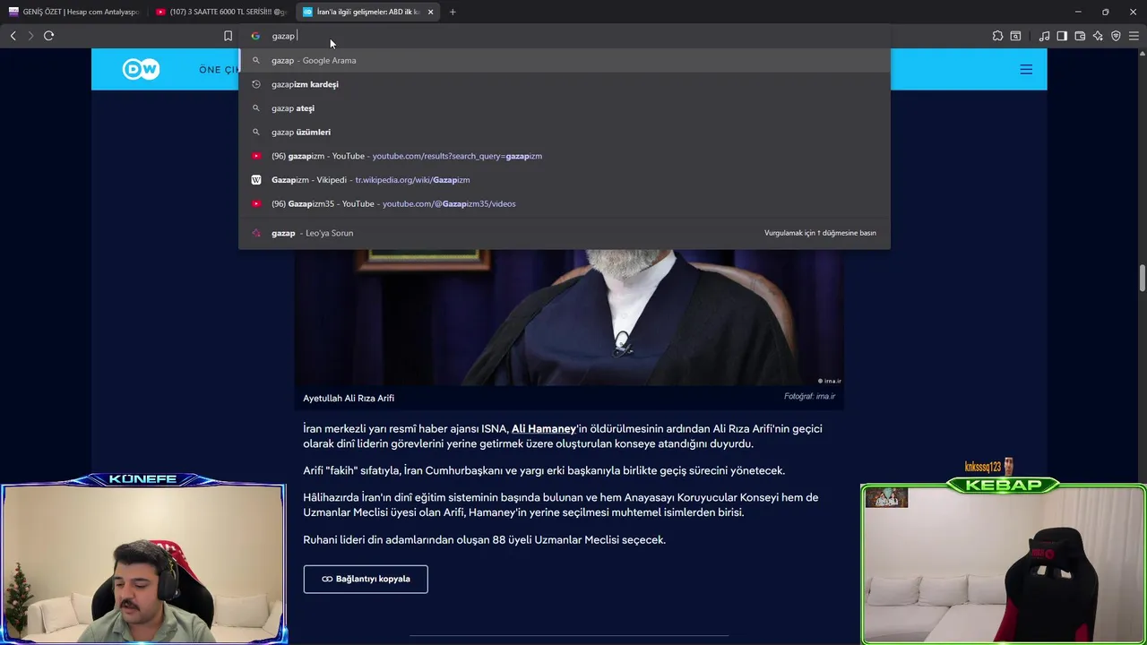
Task: Open Leo AI sparkle icon in toolbar
Action: point(1098,36)
